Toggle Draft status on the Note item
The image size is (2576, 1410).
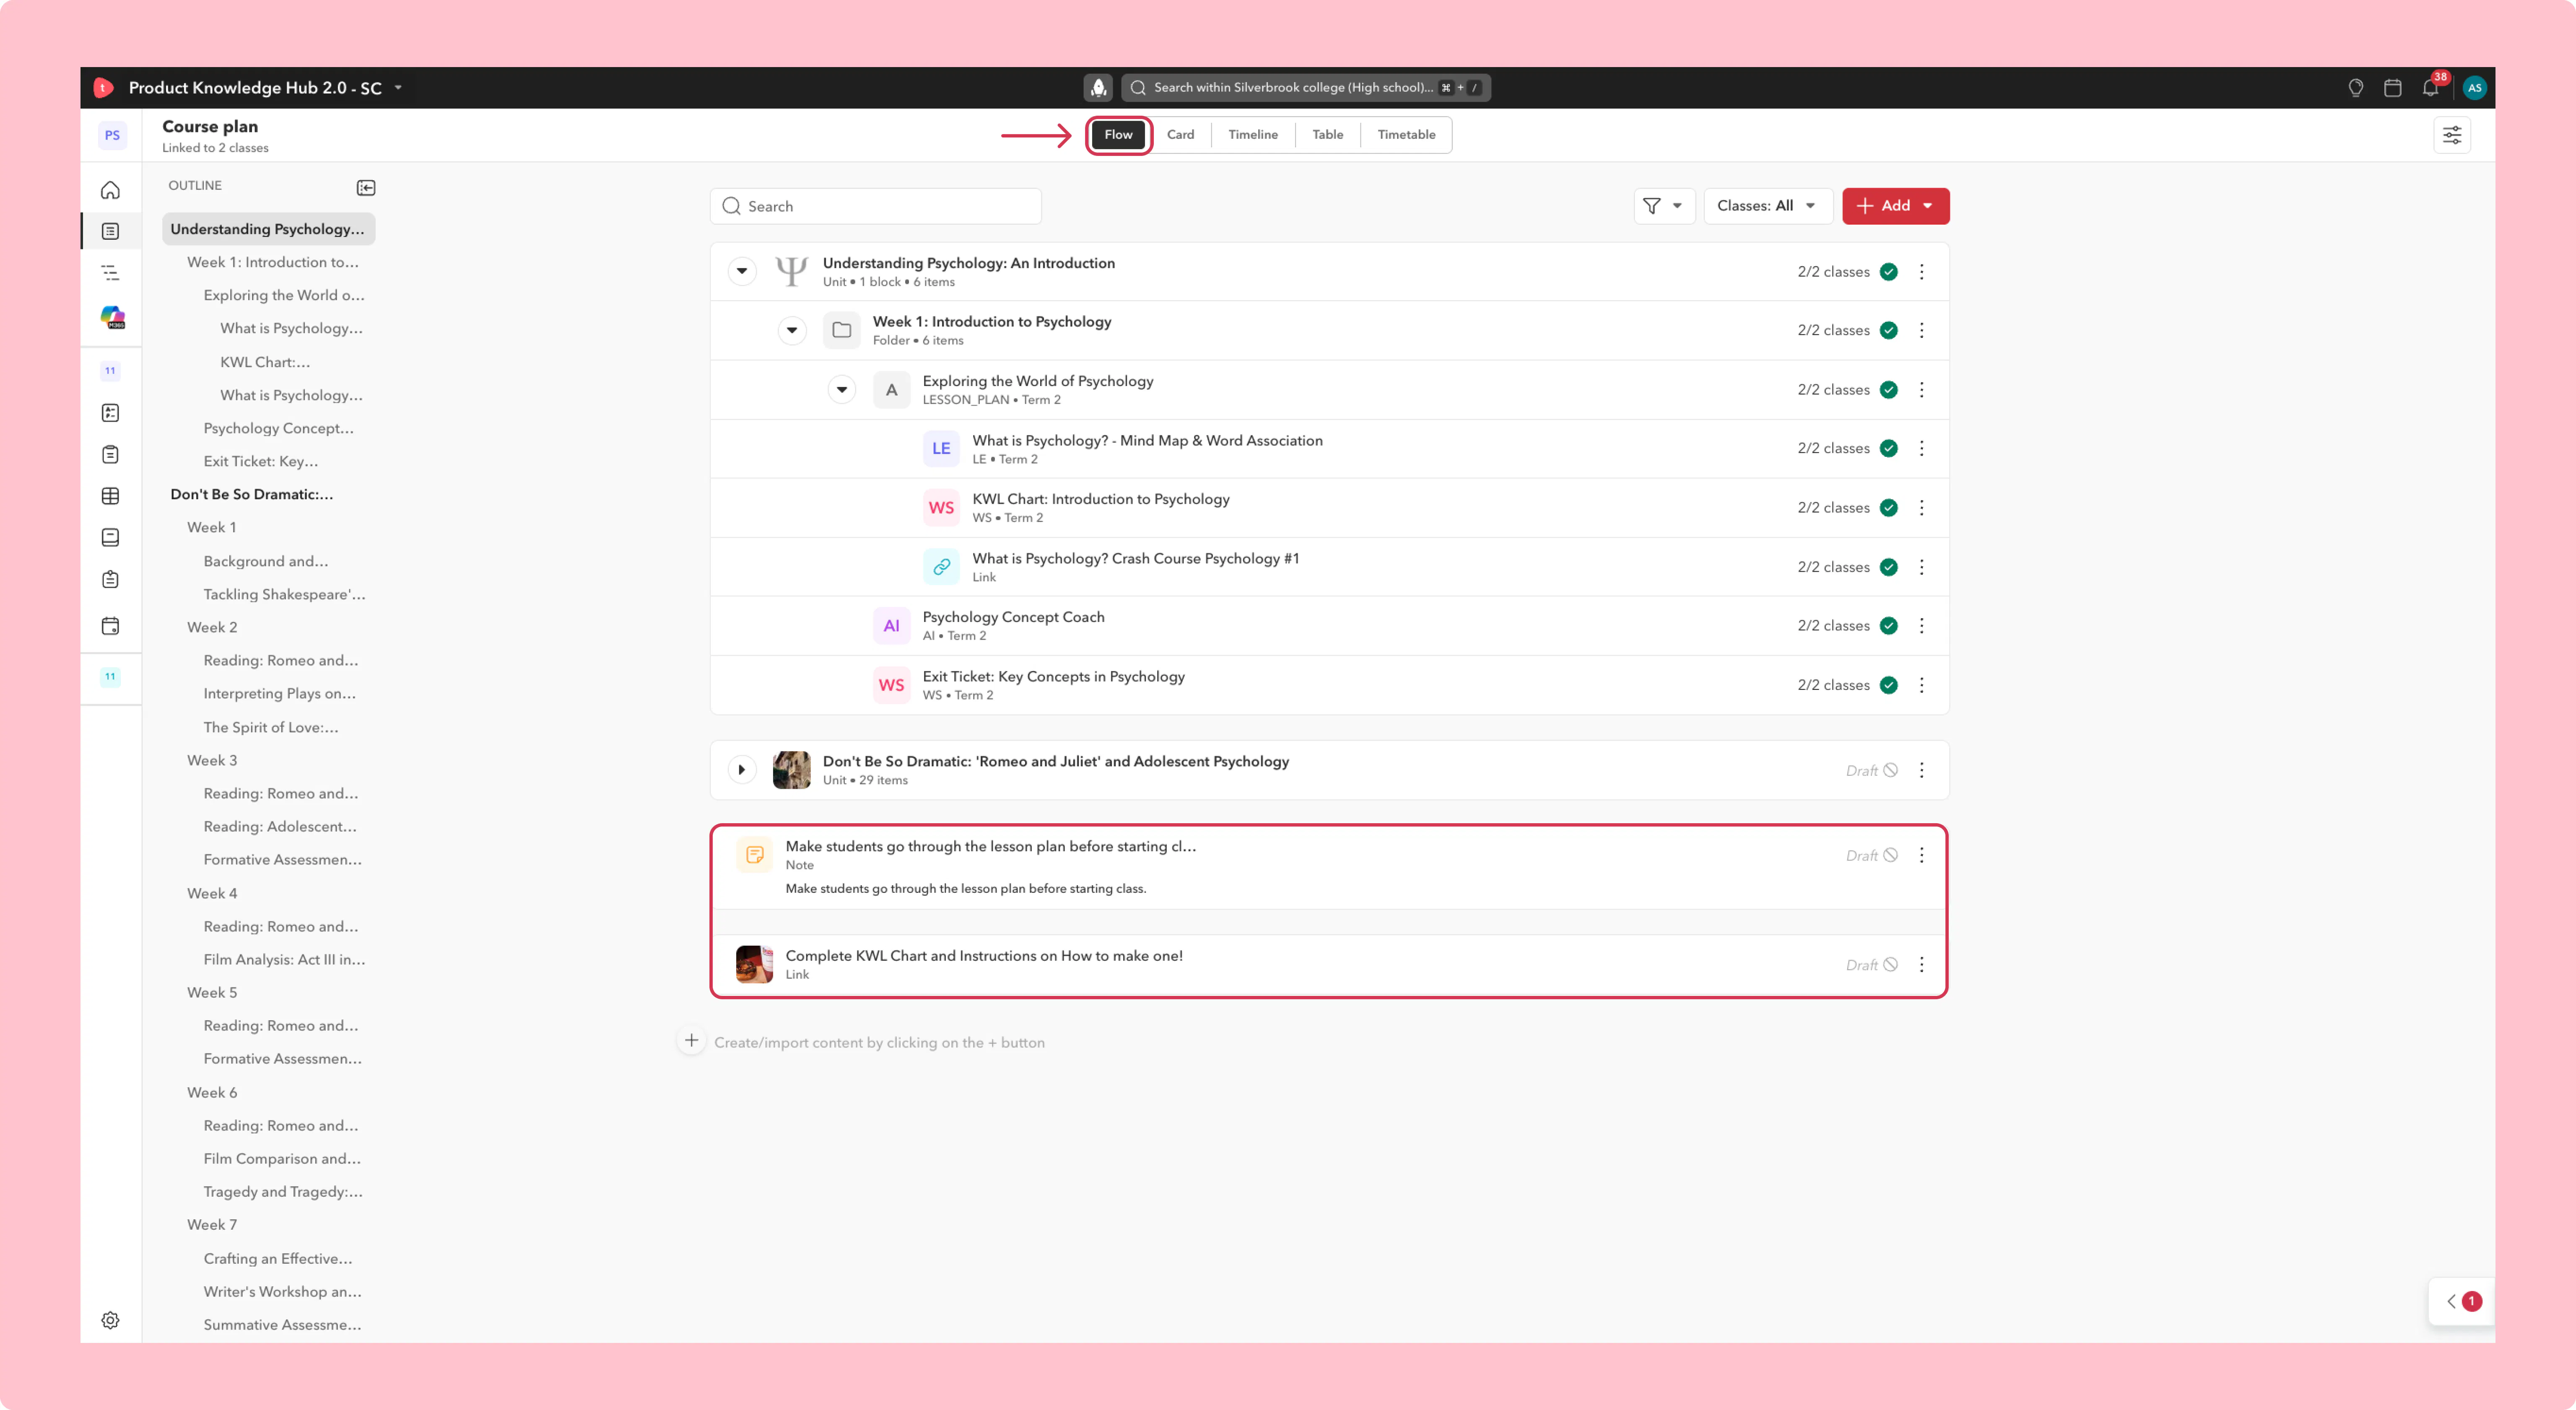[x=1872, y=856]
